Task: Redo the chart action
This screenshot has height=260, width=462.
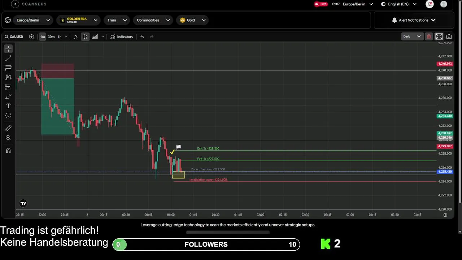Action: coord(152,37)
